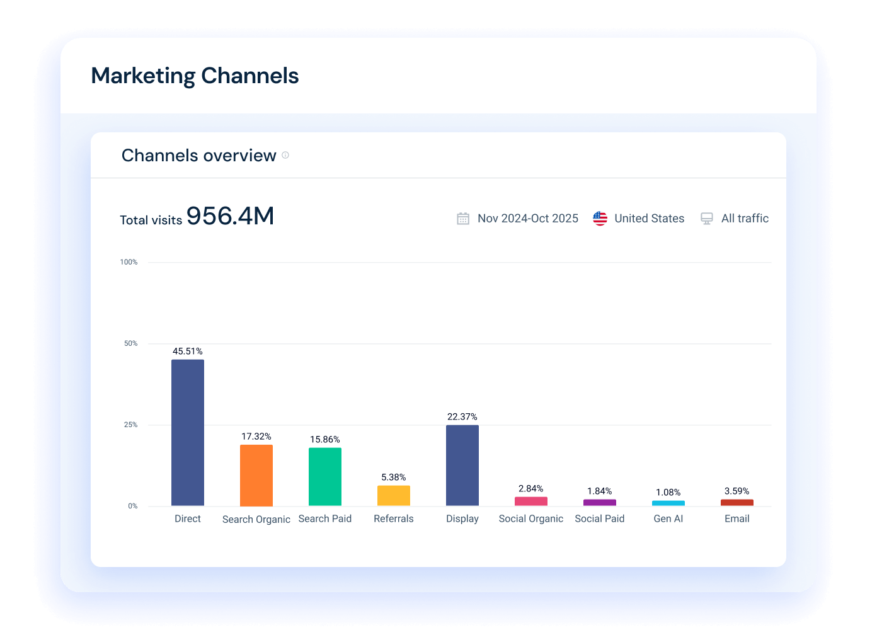Click the Search Paid green bar
The image size is (877, 630).
325,476
